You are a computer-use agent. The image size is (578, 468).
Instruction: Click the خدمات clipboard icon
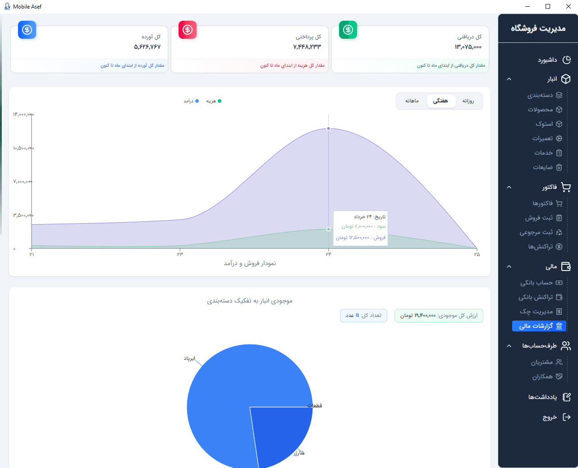coord(559,153)
